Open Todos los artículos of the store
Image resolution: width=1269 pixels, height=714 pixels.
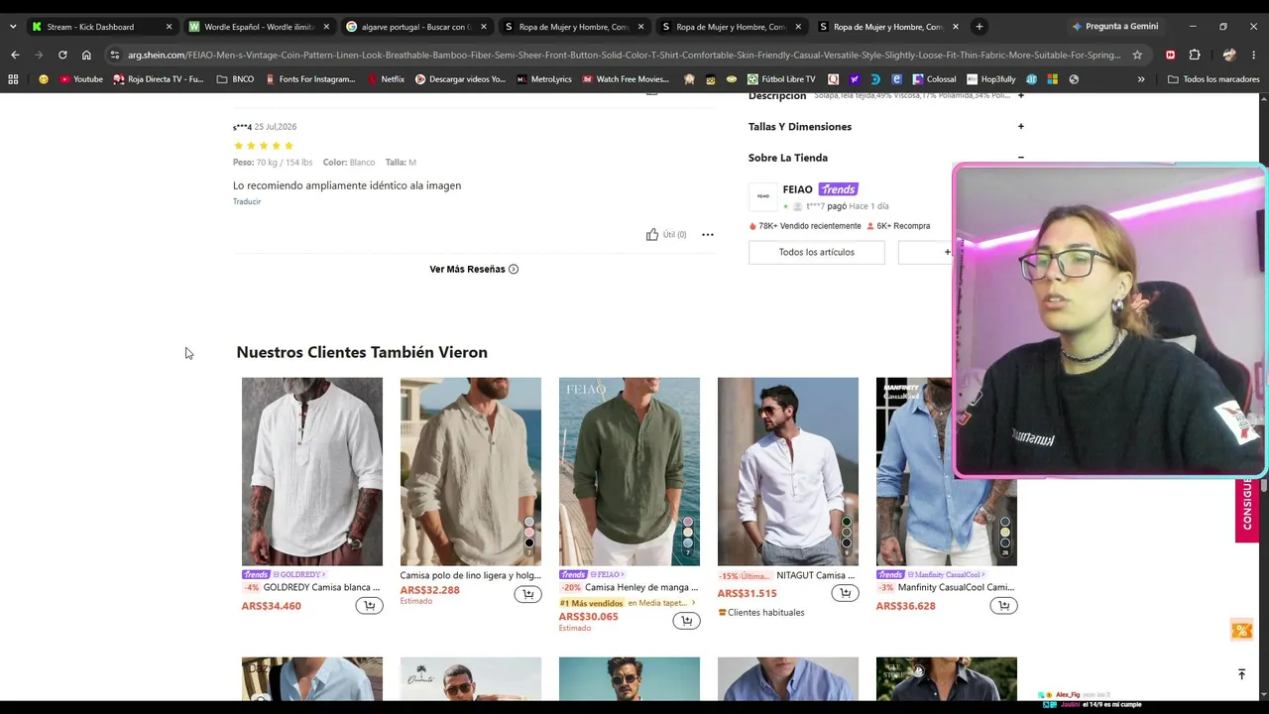(x=817, y=252)
